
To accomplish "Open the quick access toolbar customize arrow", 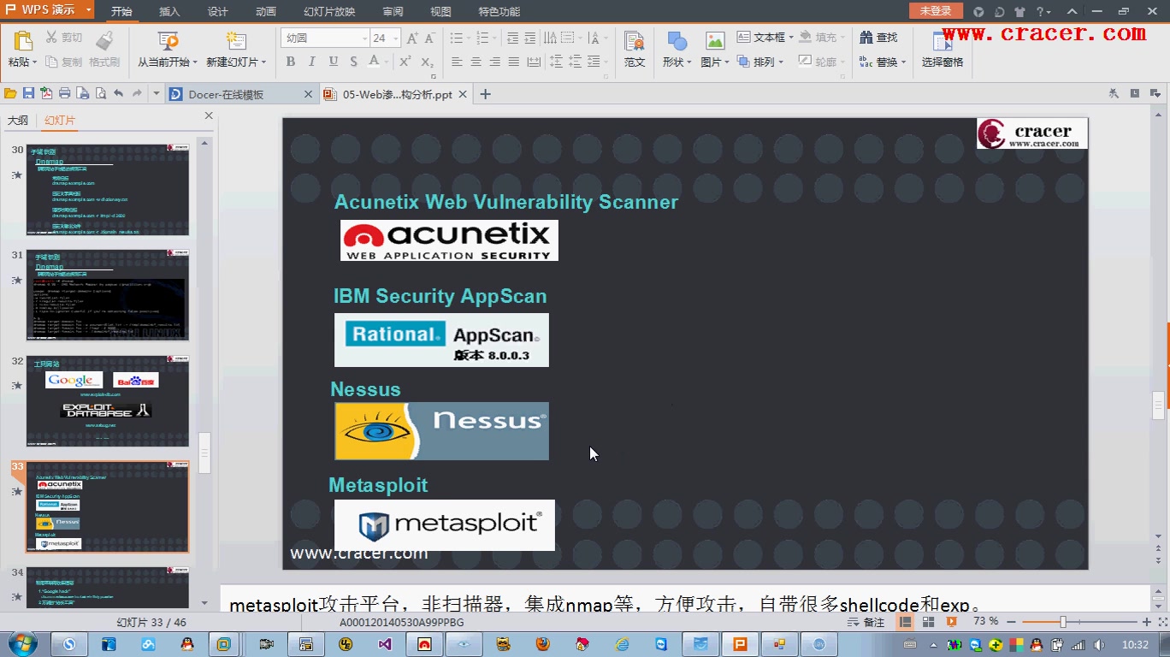I will (157, 94).
